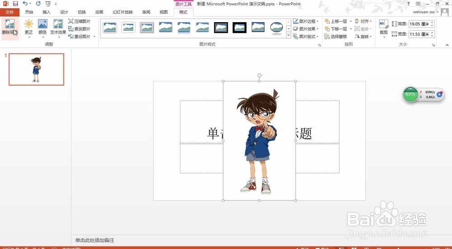Image resolution: width=452 pixels, height=249 pixels.
Task: Decrease picture width with stepper down arrow
Action: point(433,36)
